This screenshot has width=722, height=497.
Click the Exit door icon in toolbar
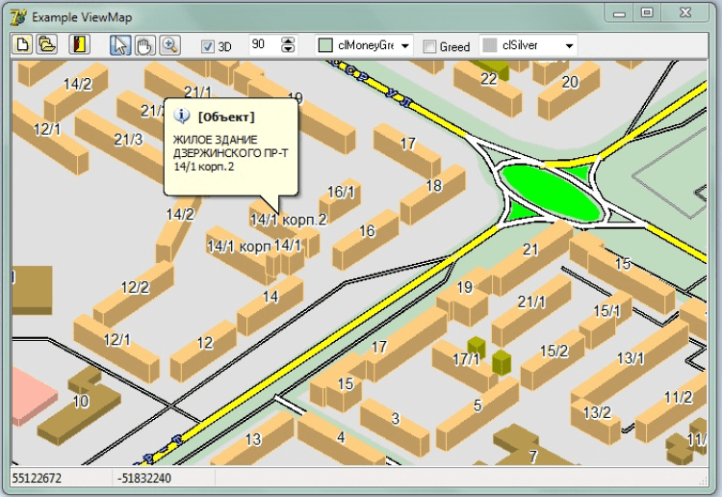tap(82, 45)
